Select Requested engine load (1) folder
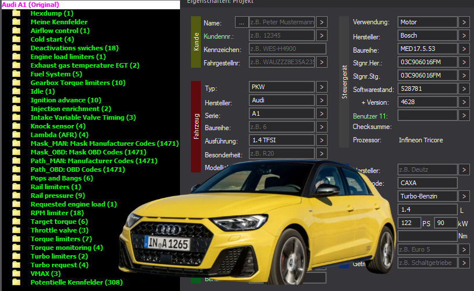This screenshot has height=291, width=474. click(x=74, y=204)
